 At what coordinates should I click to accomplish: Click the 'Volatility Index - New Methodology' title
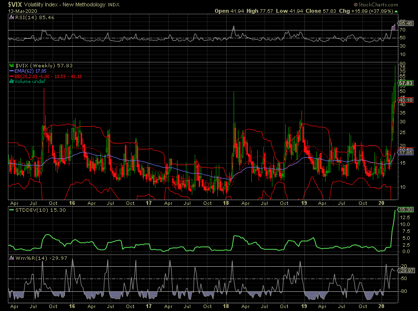click(x=65, y=5)
